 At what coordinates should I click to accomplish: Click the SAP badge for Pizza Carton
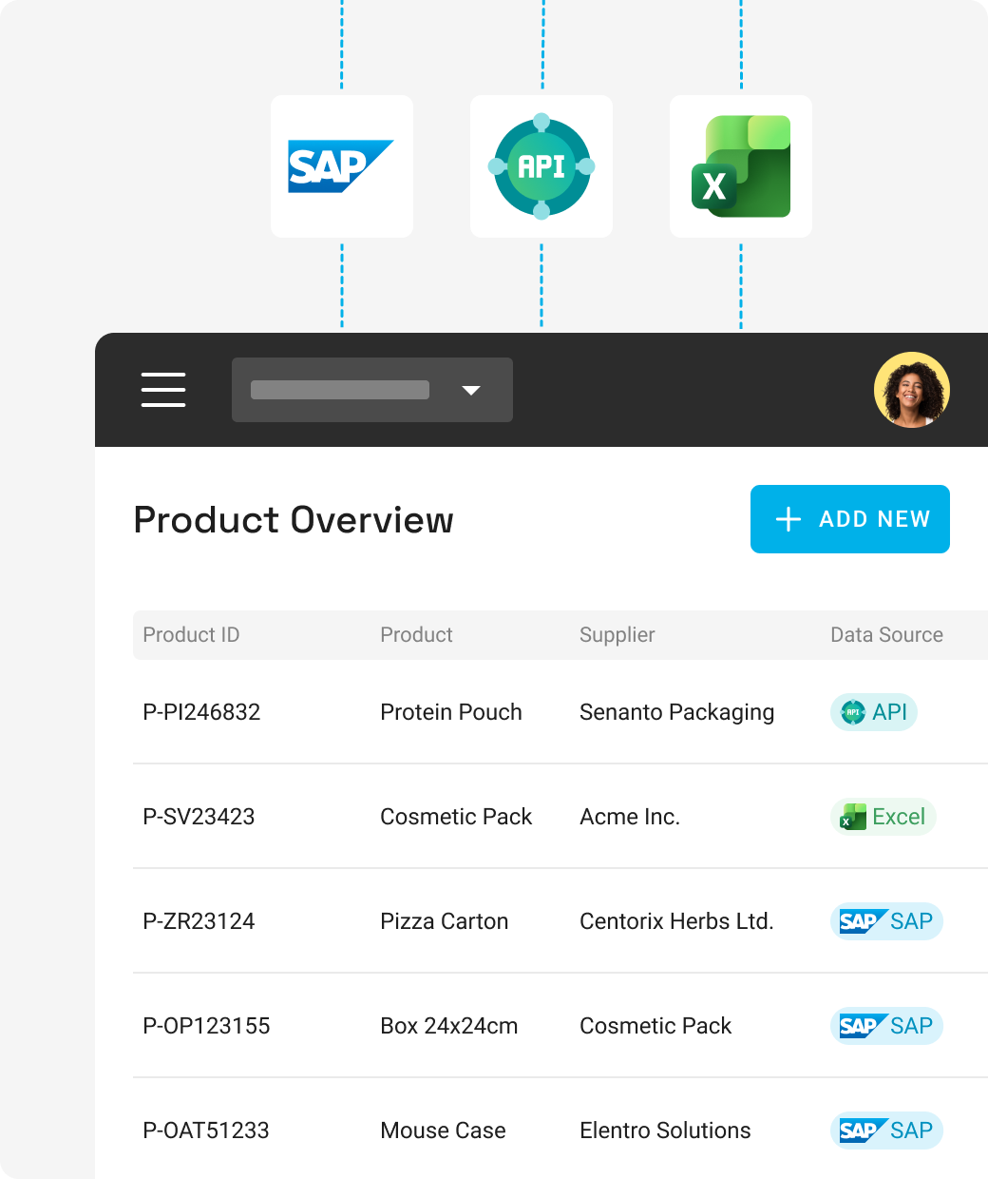click(886, 921)
